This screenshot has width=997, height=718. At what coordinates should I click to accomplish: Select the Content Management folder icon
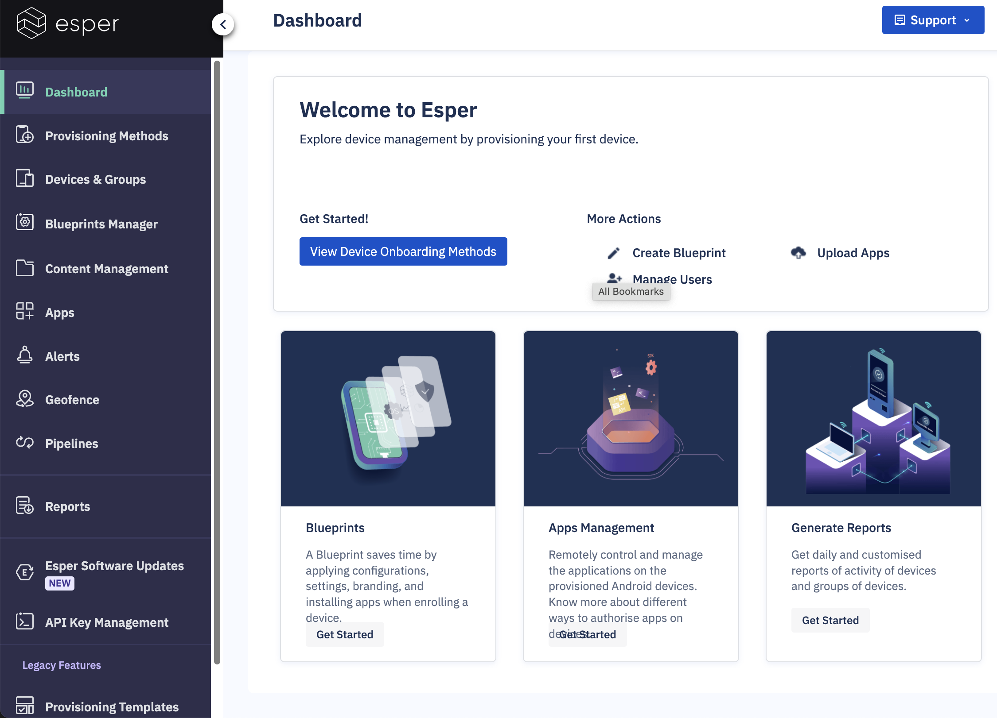coord(24,267)
